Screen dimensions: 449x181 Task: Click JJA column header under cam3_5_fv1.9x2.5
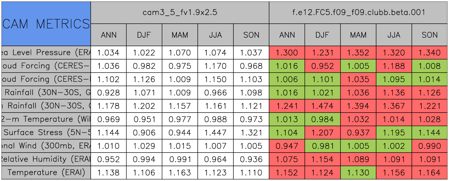[x=215, y=35]
